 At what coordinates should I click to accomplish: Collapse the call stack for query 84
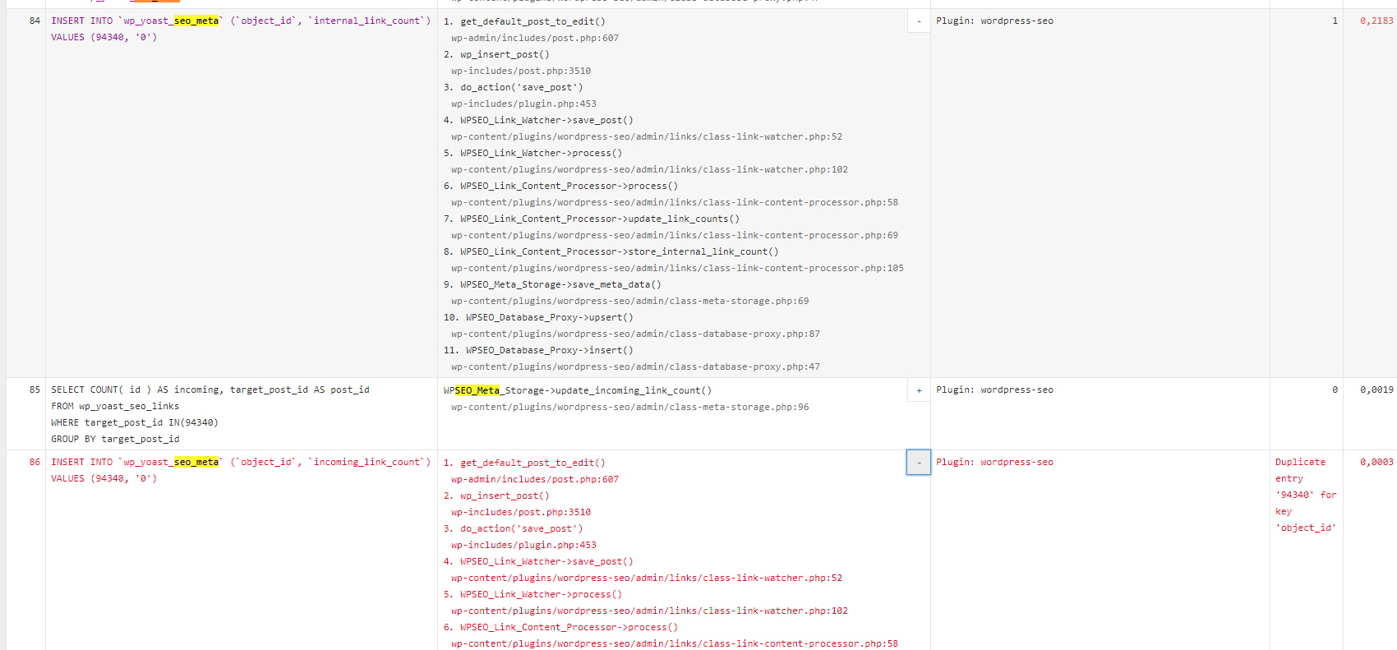tap(919, 21)
